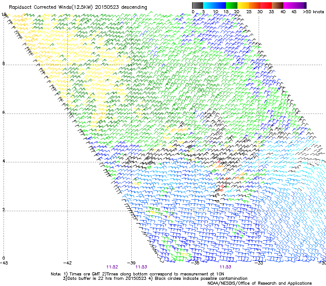The image size is (326, 286).
Task: Click longitude label '-39' on the bottom axis
Action: (131, 263)
